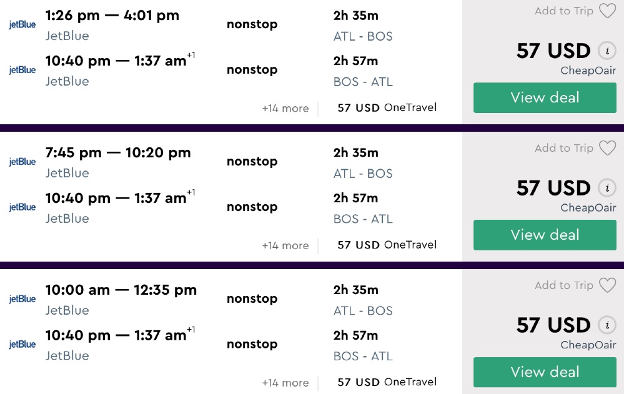This screenshot has height=394, width=624.
Task: Expand "+14 more" offers on 7:45 pm card
Action: click(x=285, y=245)
